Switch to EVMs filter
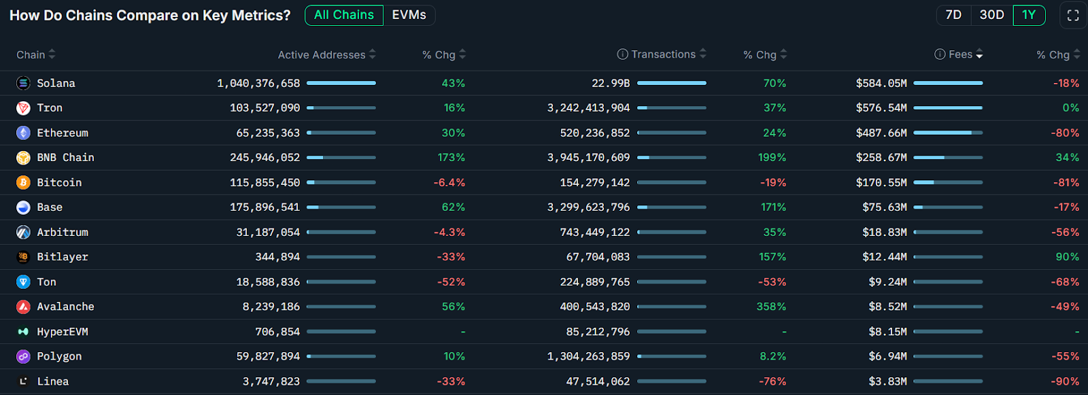The height and width of the screenshot is (395, 1088). [409, 15]
